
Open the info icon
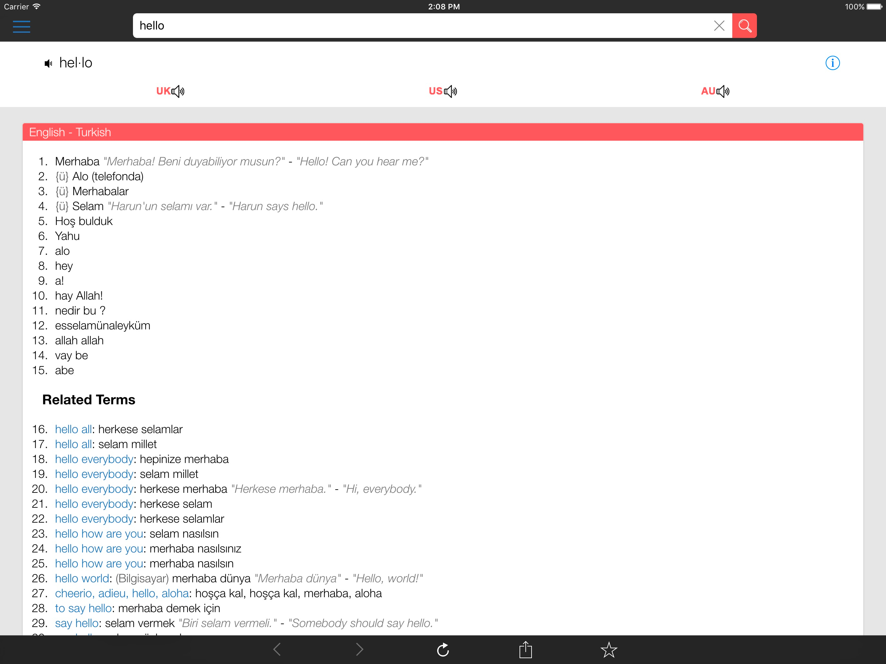tap(832, 63)
